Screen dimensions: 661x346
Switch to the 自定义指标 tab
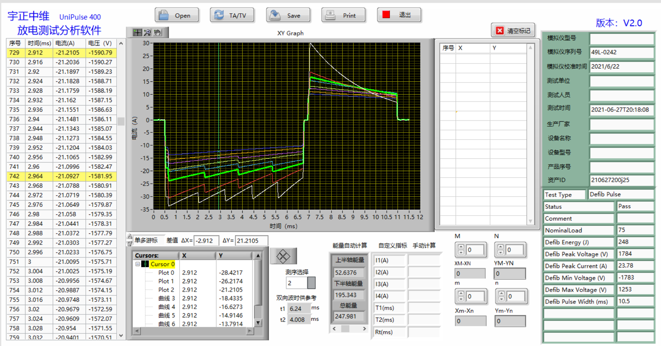(392, 246)
